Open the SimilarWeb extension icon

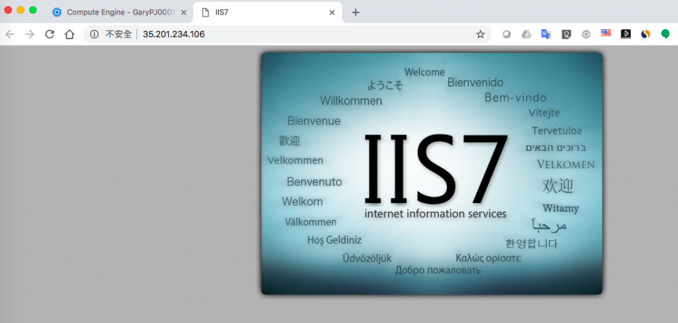pos(646,34)
